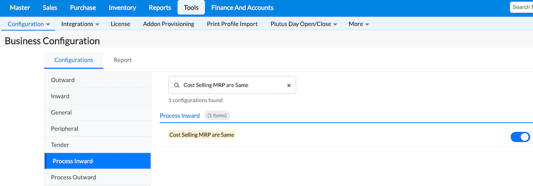Toggle Cost Selling MRP are Same switch

coord(520,137)
